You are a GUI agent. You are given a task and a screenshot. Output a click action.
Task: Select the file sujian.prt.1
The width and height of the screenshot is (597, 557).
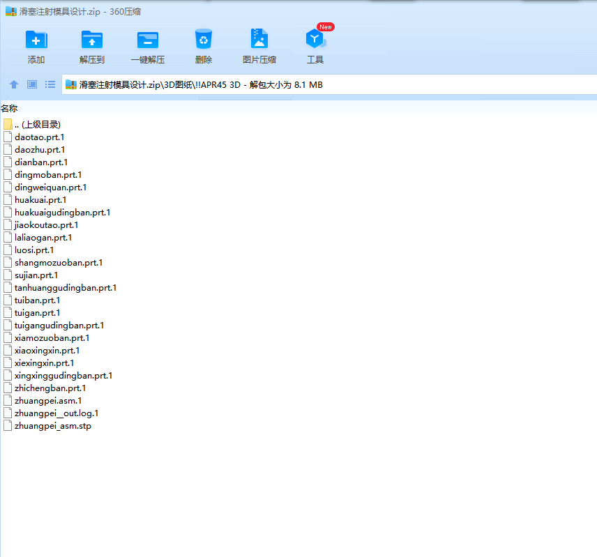point(36,275)
